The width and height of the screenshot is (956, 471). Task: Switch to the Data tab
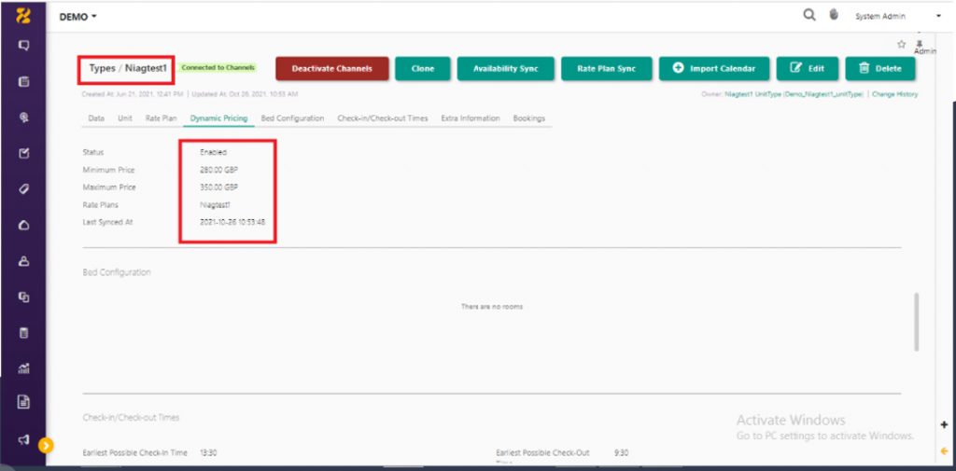pyautogui.click(x=96, y=118)
